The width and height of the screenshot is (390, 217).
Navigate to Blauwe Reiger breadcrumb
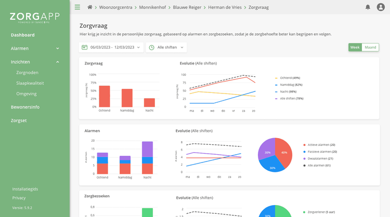point(187,7)
